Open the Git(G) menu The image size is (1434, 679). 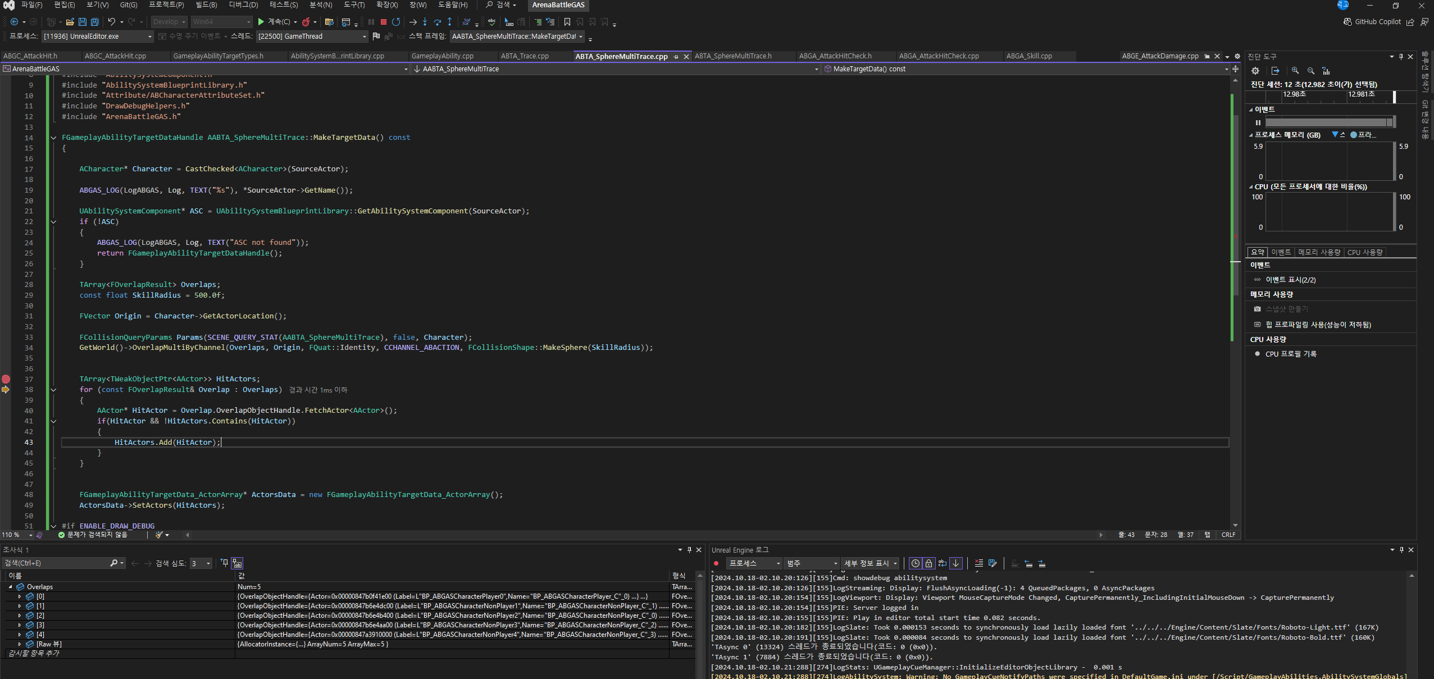(129, 5)
